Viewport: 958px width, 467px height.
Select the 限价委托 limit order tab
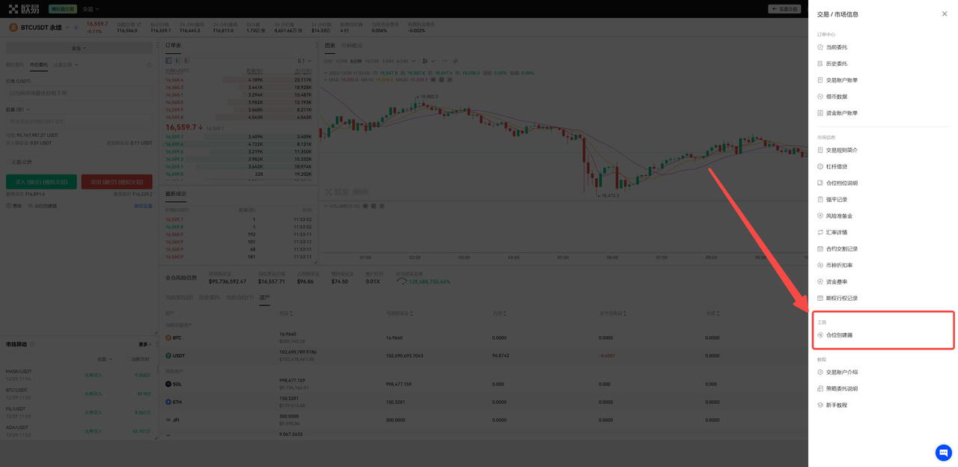(14, 65)
